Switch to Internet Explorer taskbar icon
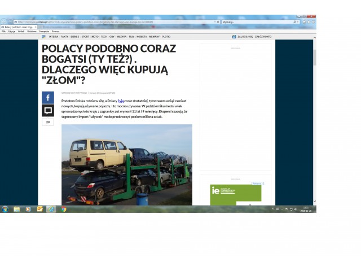The width and height of the screenshot is (361, 271). pyautogui.click(x=51, y=209)
